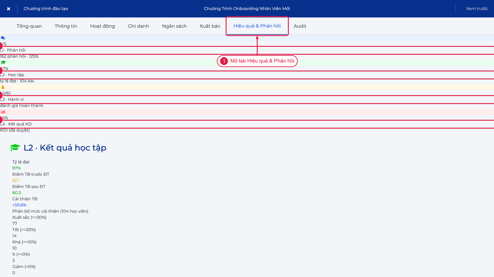494x277 pixels.
Task: Click the Chương trình đào tạo breadcrumb link
Action: (46, 9)
